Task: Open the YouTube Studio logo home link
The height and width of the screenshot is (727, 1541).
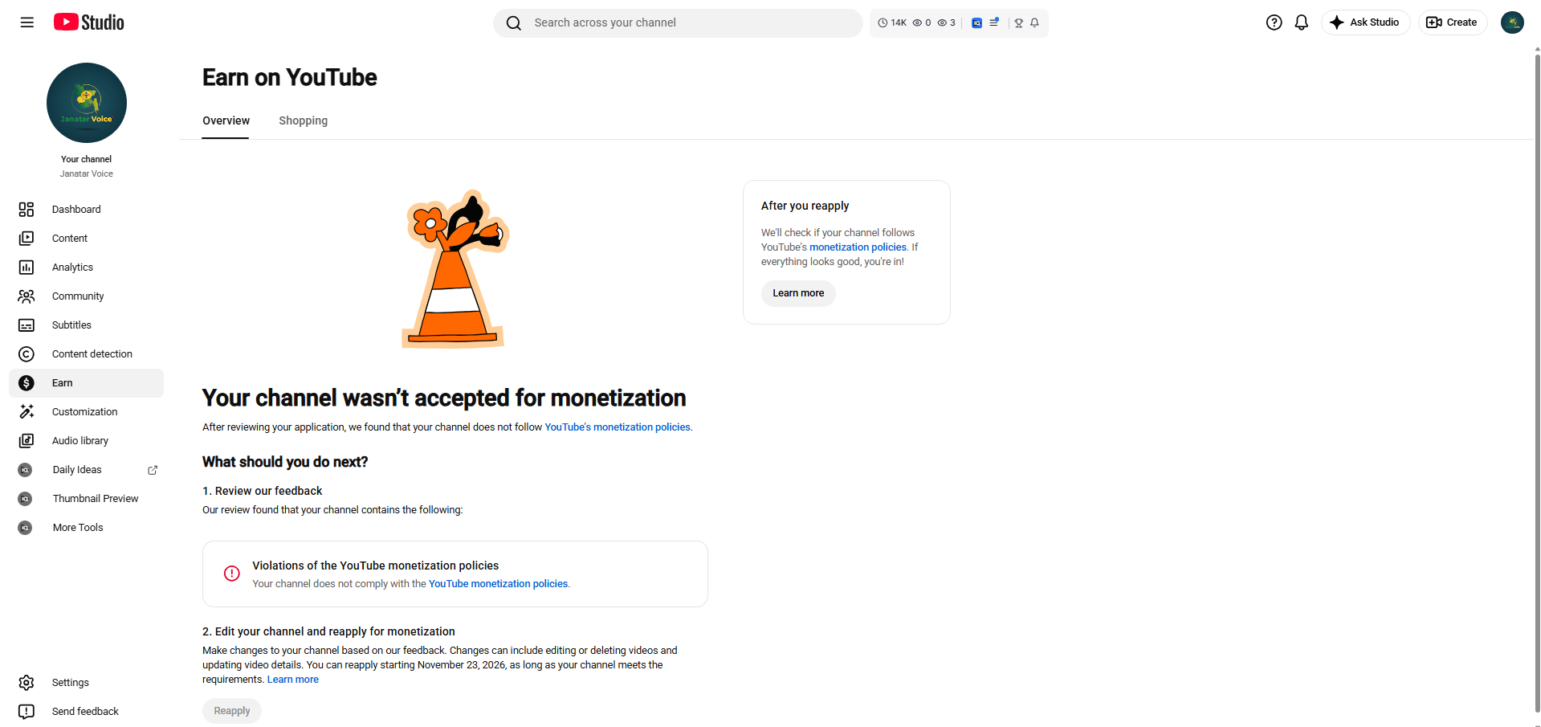Action: pyautogui.click(x=89, y=22)
